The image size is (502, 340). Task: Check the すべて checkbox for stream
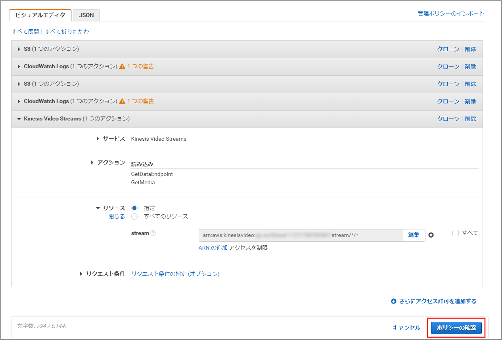[x=456, y=233]
